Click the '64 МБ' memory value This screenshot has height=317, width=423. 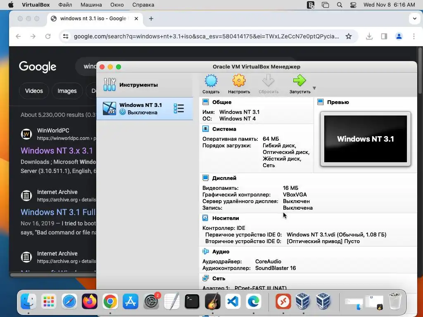click(271, 139)
